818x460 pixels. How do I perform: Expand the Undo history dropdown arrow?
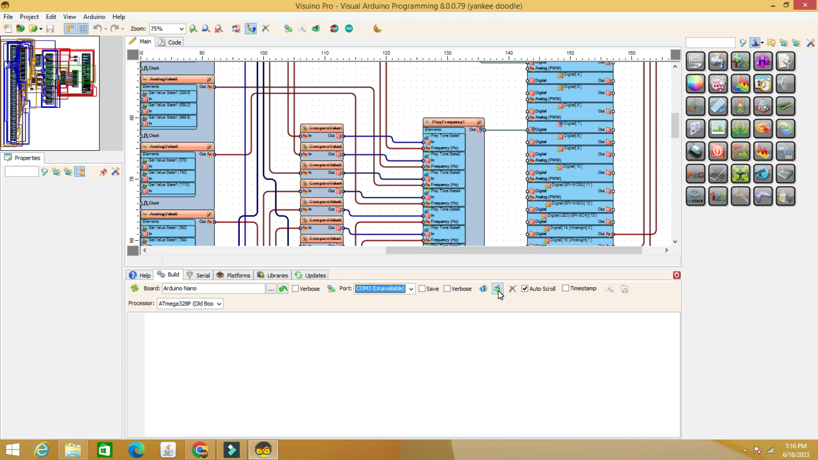105,29
